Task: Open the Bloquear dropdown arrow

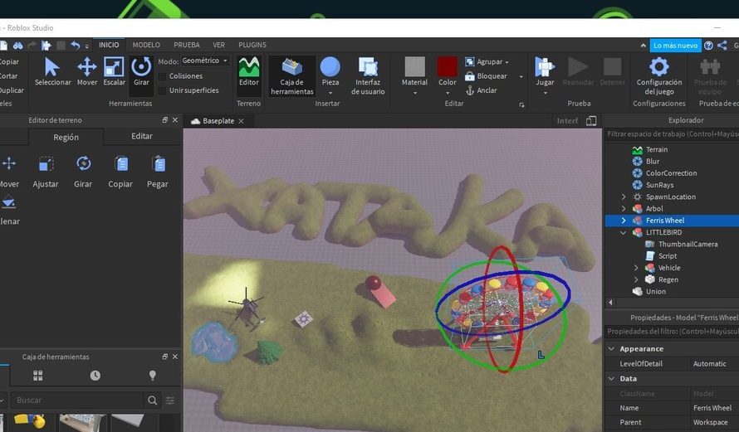Action: click(x=521, y=77)
